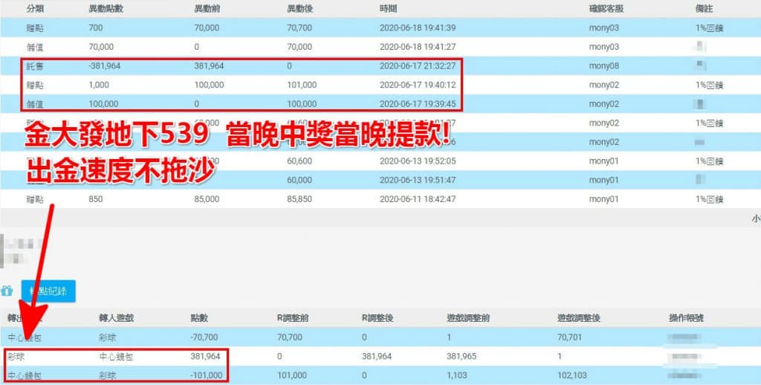This screenshot has height=385, width=761.
Task: Click the 操作帳號 column header
Action: 686,318
